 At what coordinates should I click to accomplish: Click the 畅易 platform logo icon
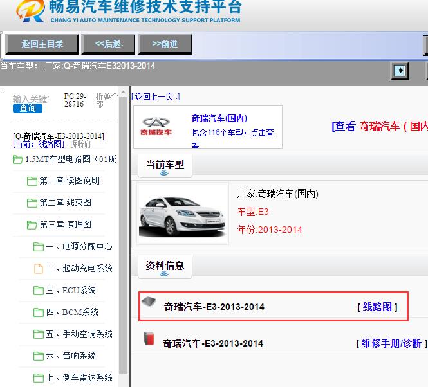30,10
